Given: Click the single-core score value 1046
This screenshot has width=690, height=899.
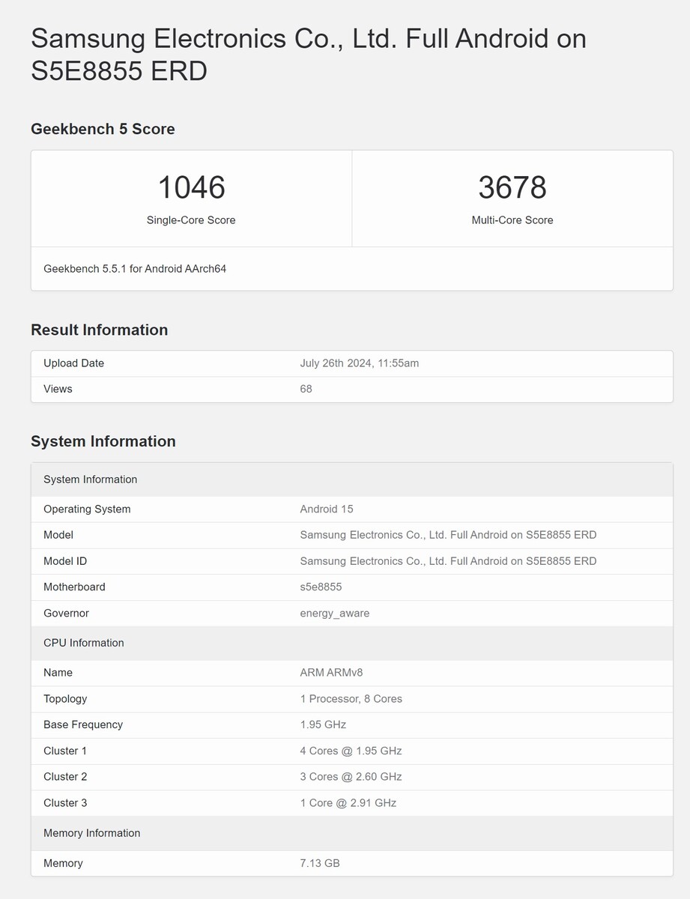Looking at the screenshot, I should point(191,187).
